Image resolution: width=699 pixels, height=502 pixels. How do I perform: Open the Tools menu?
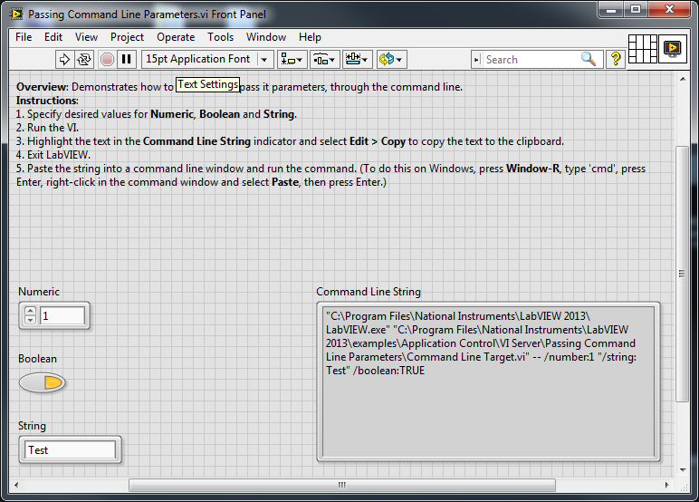click(220, 37)
